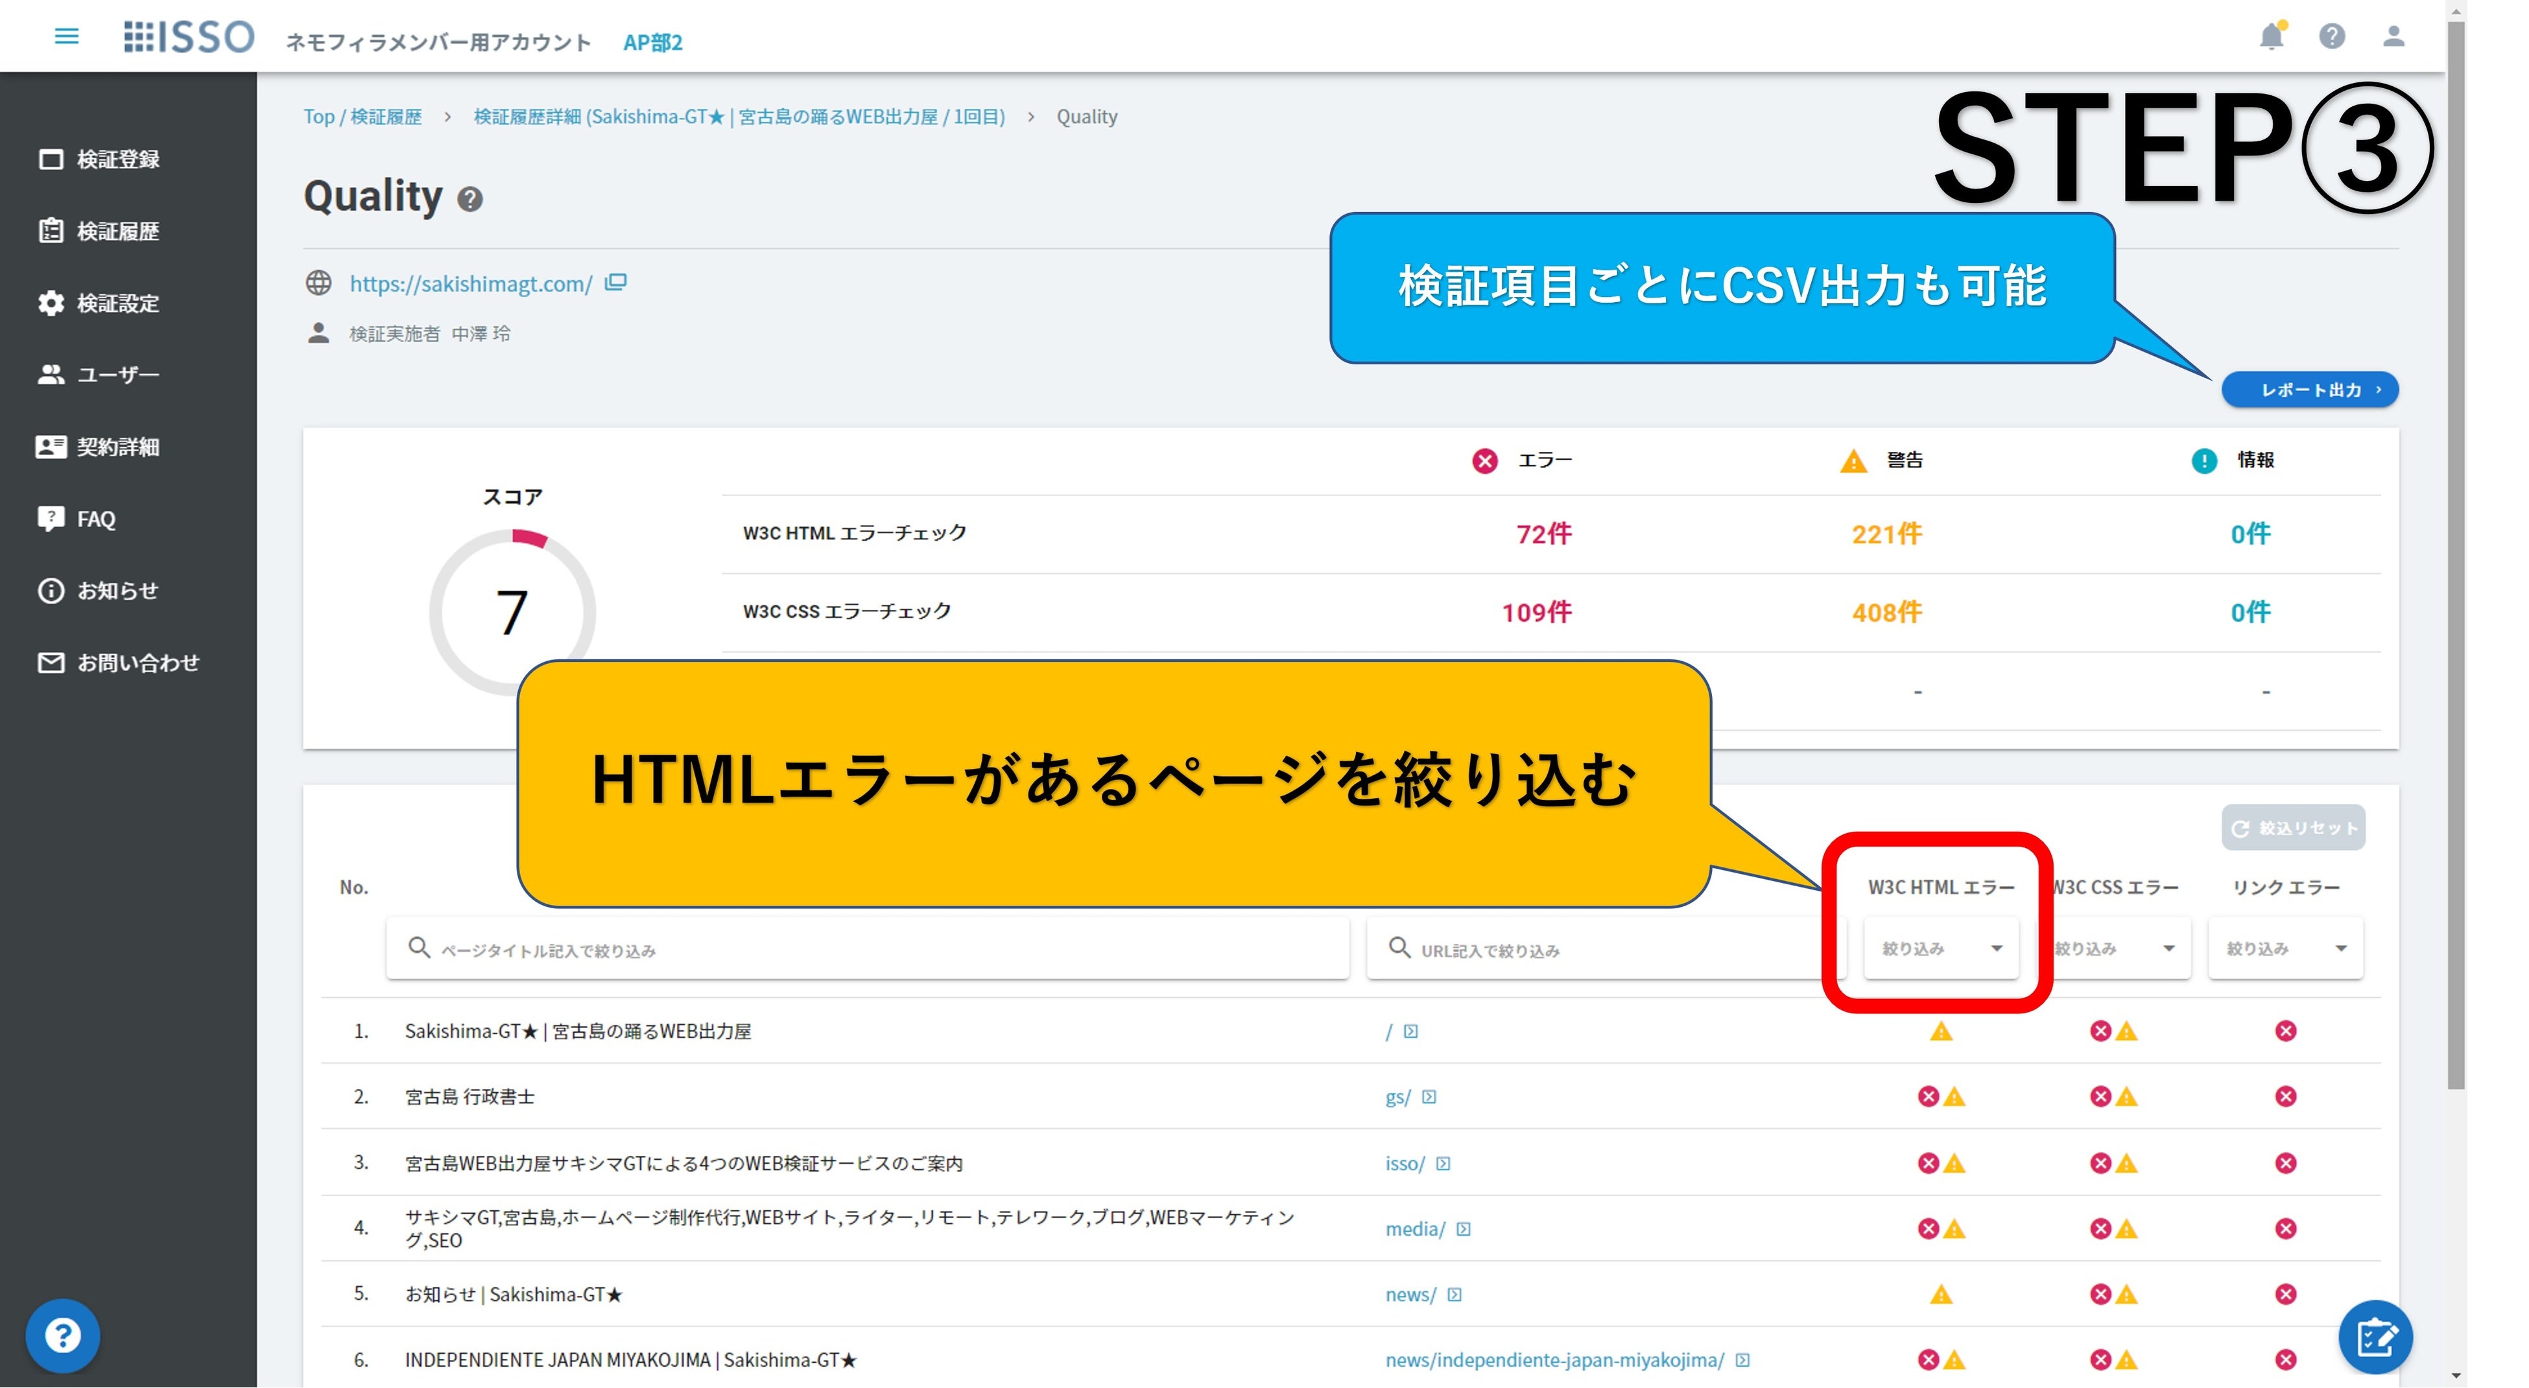The height and width of the screenshot is (1388, 2529).
Task: Click the page title filter search field
Action: [868, 949]
